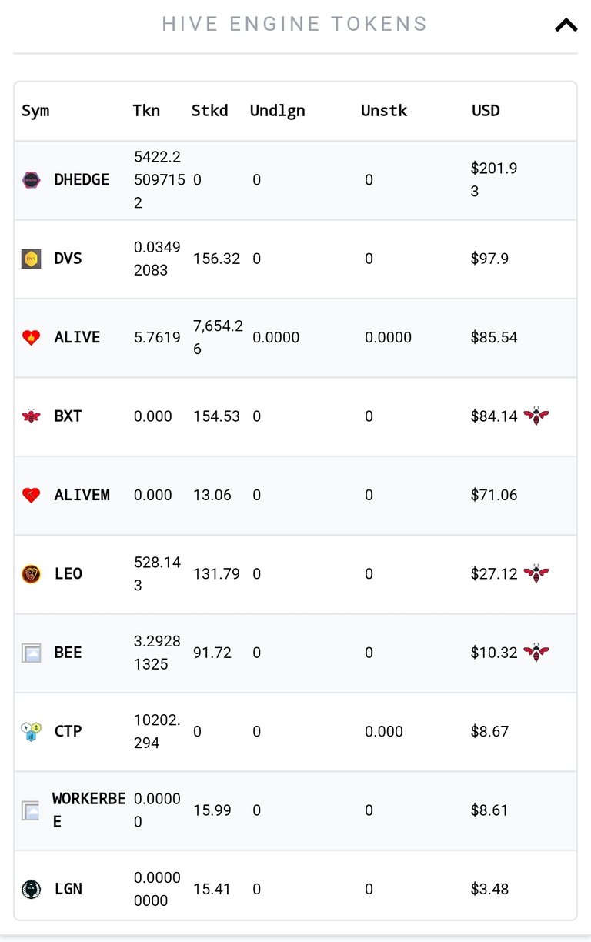Click the DVS token icon
The height and width of the screenshot is (942, 591).
pos(31,259)
